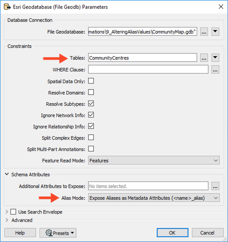The image size is (228, 242).
Task: Open Tables field dropdown arrow menu
Action: 215,58
